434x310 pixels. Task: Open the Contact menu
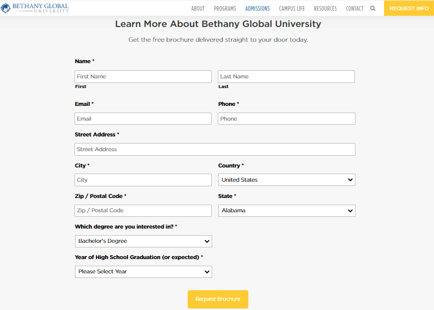point(354,9)
